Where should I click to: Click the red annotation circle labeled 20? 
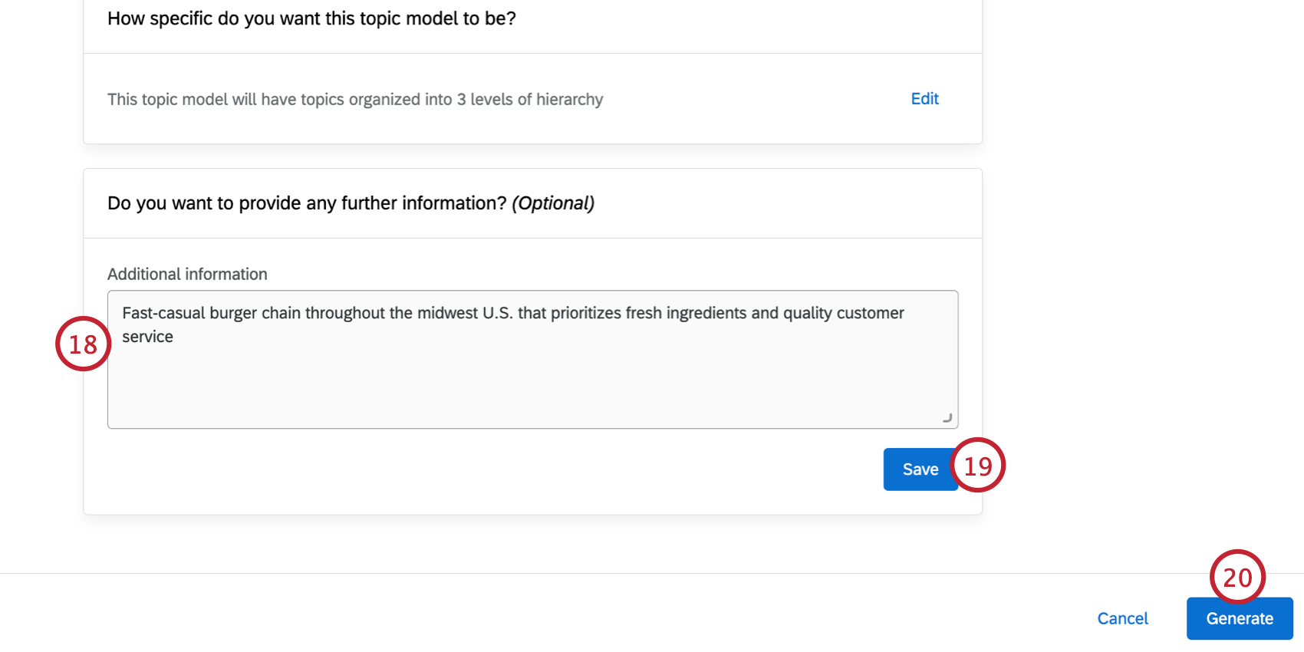(1238, 578)
